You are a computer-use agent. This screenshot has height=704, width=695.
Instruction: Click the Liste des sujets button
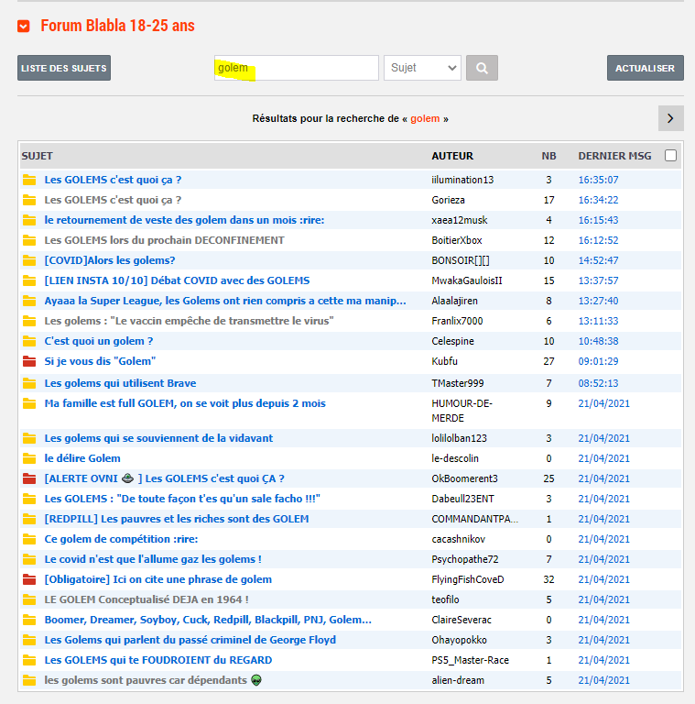(x=64, y=68)
